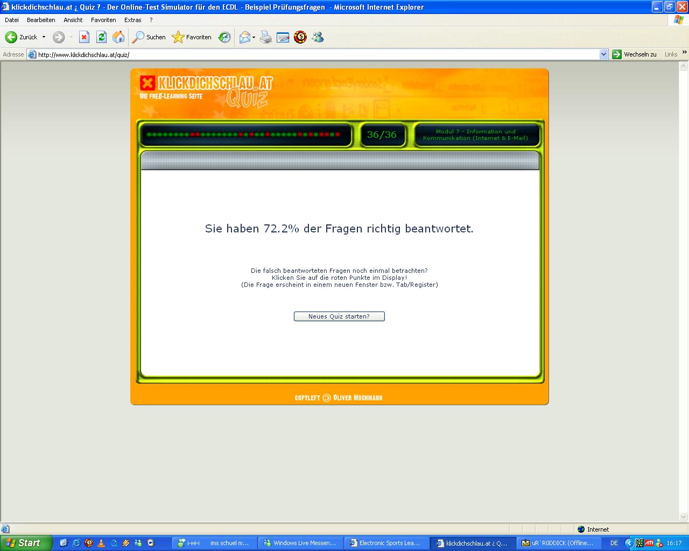The image size is (689, 551).
Task: Open the Suchen search pane
Action: (x=149, y=37)
